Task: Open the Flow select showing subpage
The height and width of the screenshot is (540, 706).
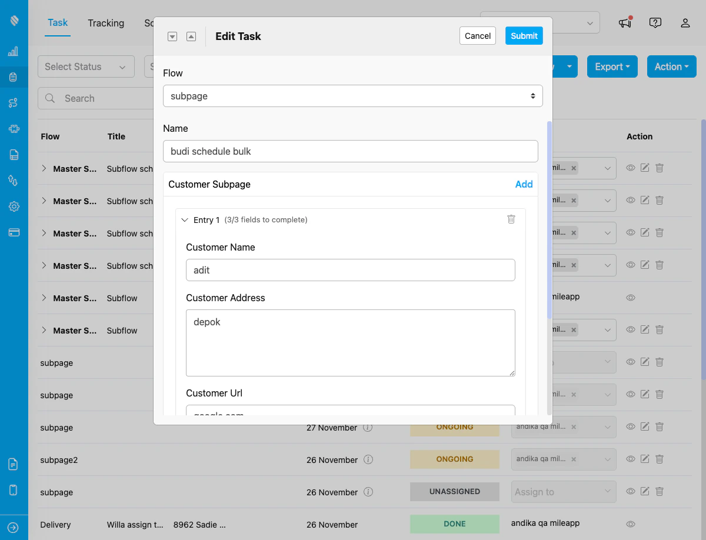Action: 353,96
